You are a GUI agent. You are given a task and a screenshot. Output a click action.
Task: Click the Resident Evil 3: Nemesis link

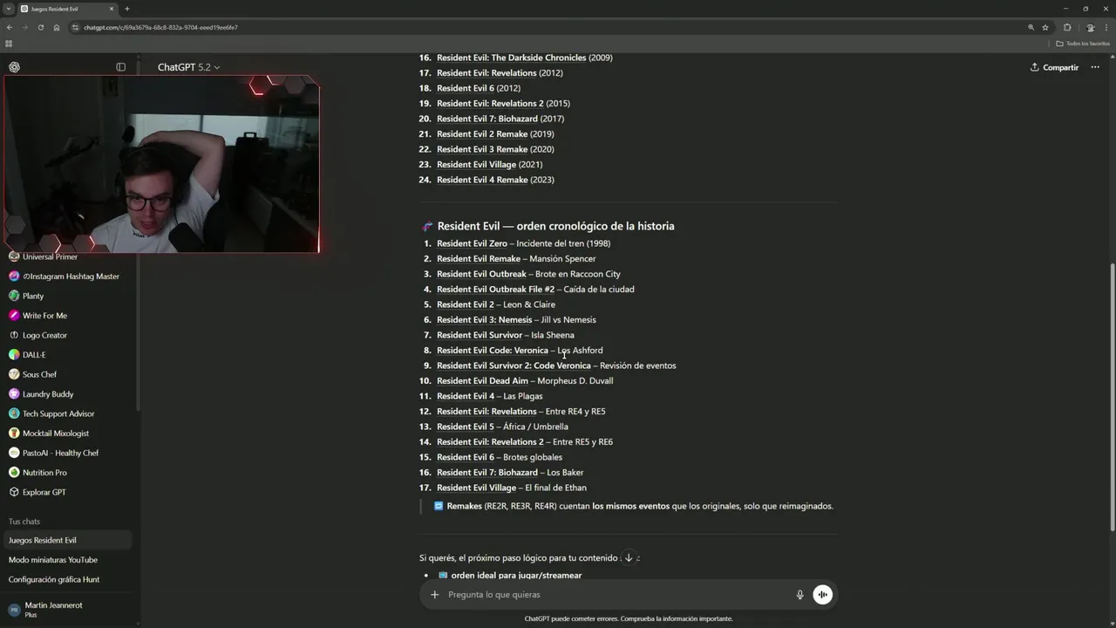coord(484,320)
